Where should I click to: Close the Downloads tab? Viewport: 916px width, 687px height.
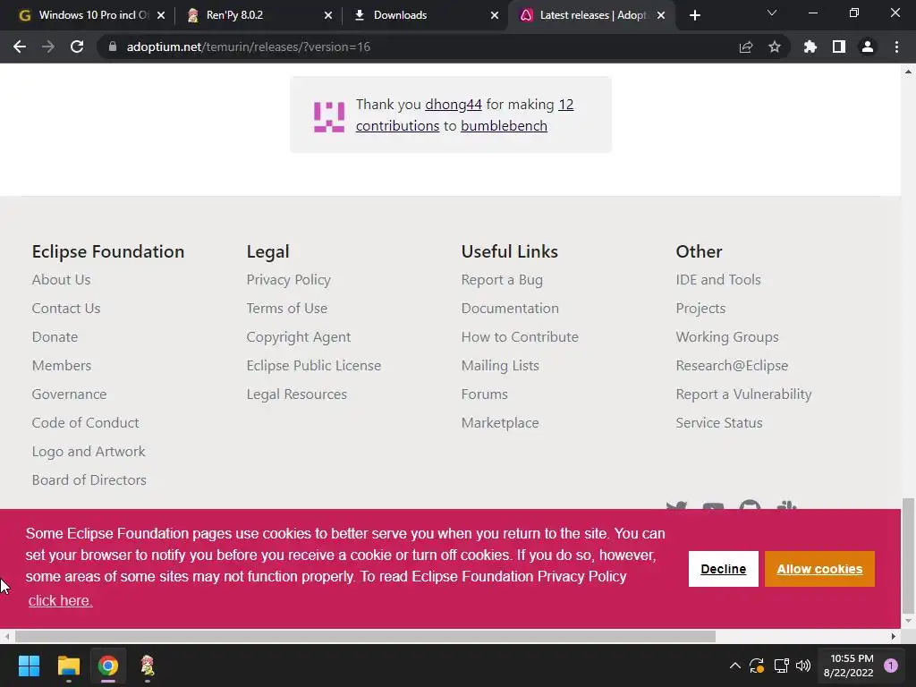point(495,15)
